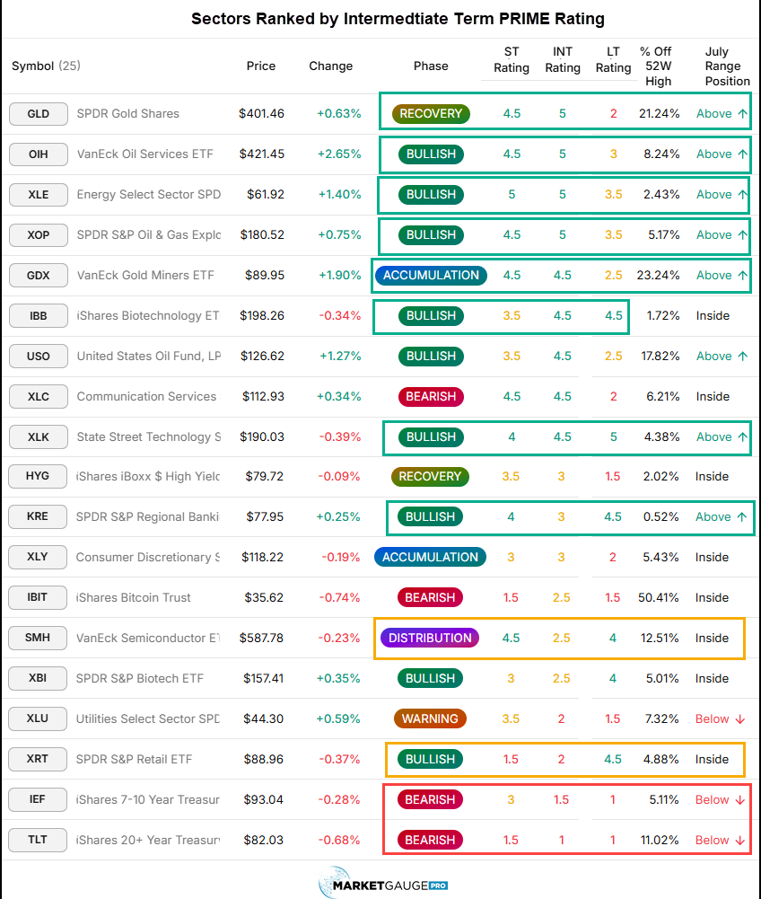Click the KRE symbol button

click(x=38, y=516)
